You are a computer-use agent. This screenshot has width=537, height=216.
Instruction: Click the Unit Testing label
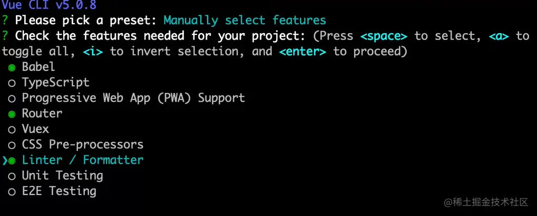click(x=62, y=175)
